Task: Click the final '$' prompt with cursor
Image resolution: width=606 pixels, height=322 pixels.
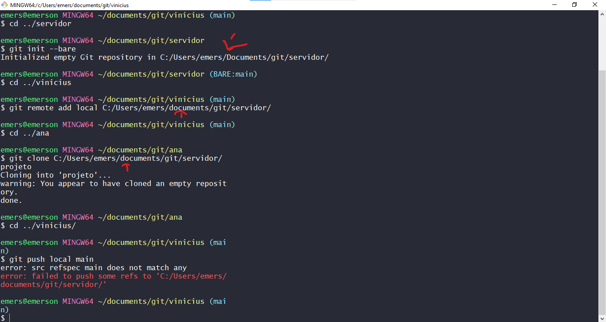Action: 5,318
